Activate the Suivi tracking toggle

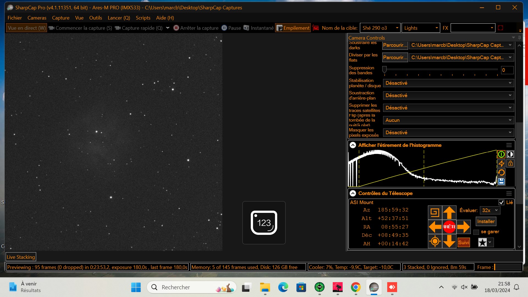463,242
